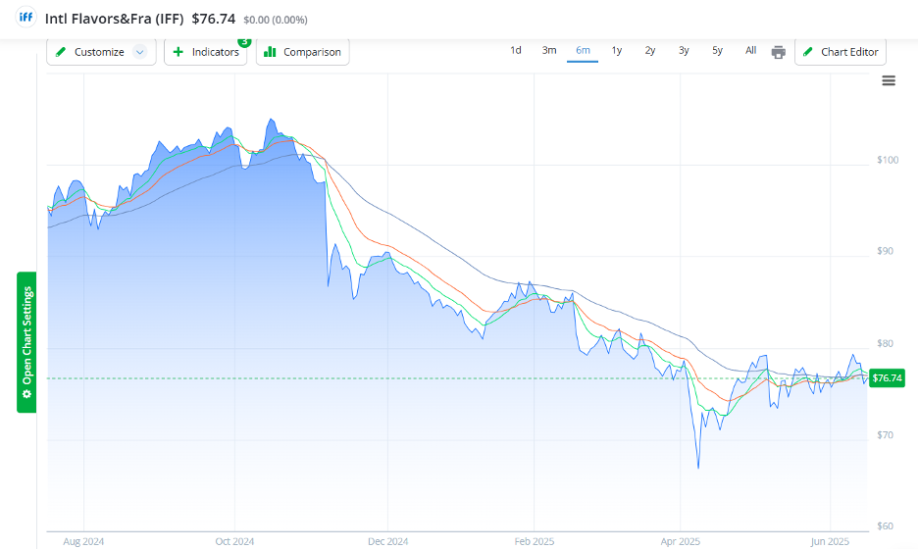Click the $100 axis label

click(x=888, y=160)
